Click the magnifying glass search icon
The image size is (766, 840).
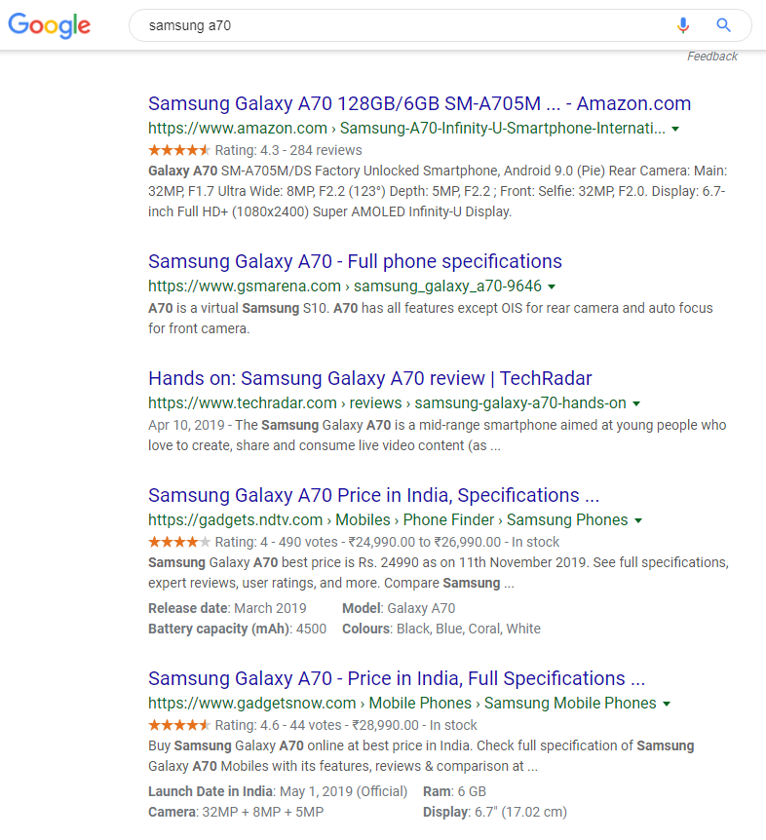[723, 25]
